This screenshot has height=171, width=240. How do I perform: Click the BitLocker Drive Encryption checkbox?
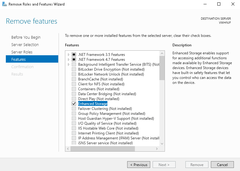(74, 69)
